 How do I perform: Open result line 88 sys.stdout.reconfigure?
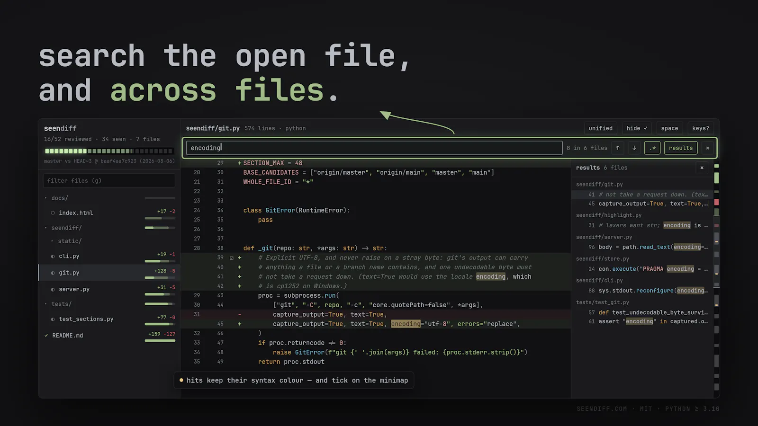click(x=642, y=291)
